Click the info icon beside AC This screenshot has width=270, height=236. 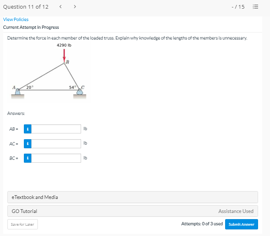(28, 144)
